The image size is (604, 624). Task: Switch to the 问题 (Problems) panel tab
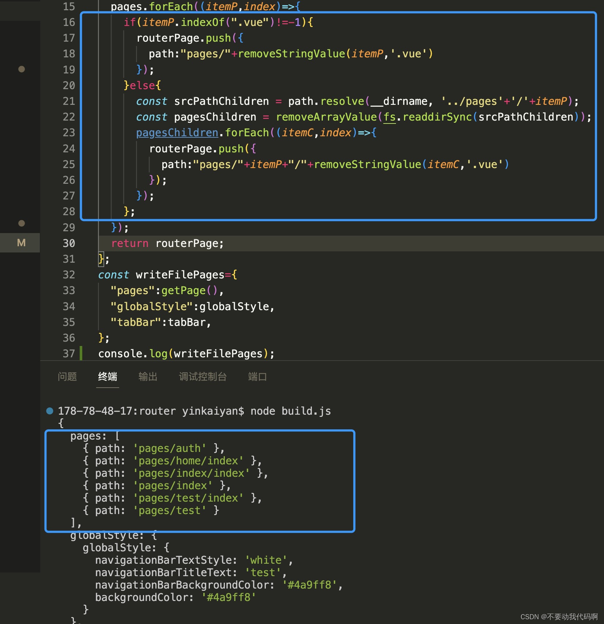pos(67,377)
